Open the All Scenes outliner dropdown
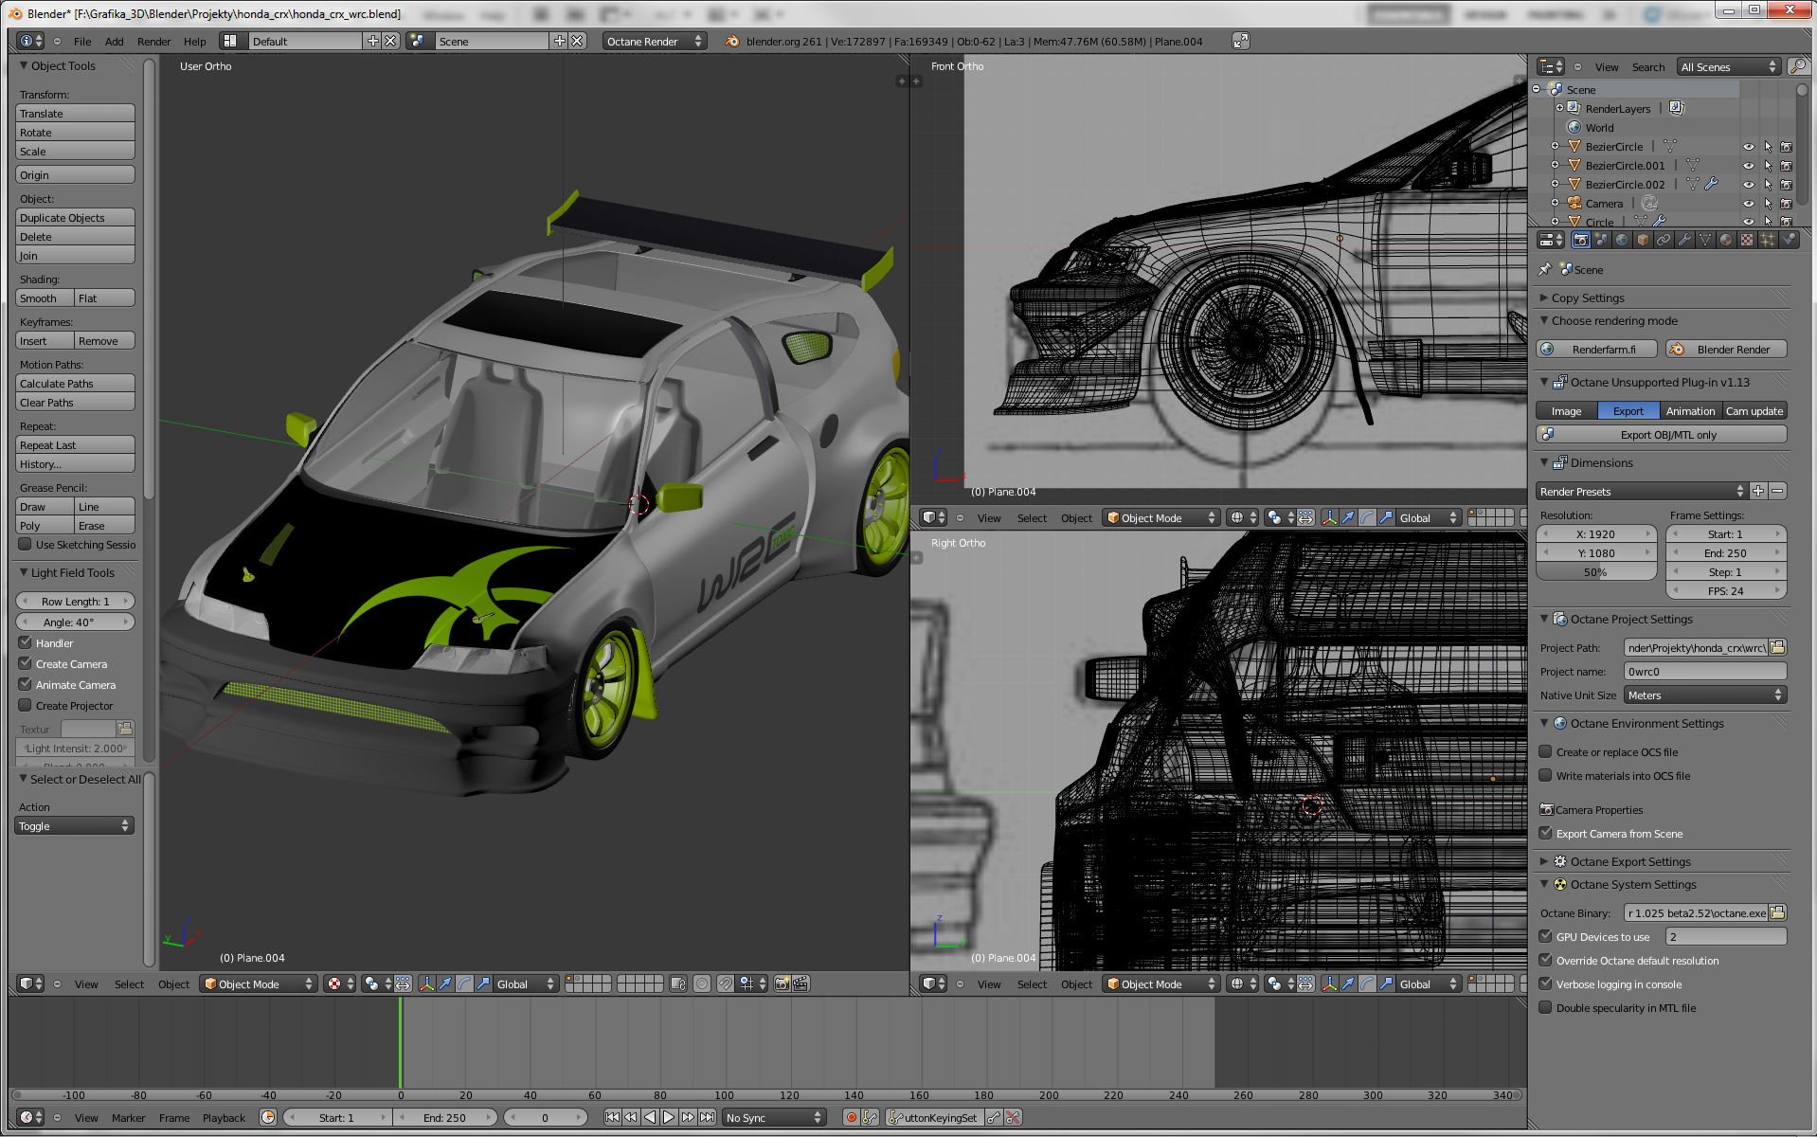The image size is (1817, 1137). pos(1729,66)
